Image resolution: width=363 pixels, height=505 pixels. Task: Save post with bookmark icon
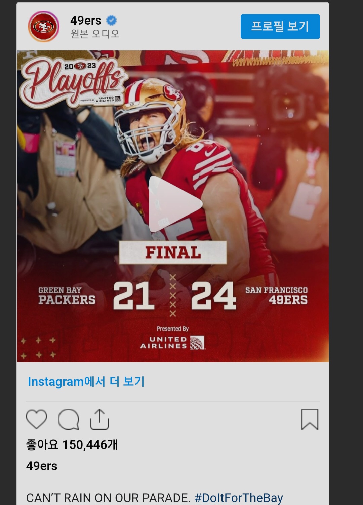click(x=310, y=419)
